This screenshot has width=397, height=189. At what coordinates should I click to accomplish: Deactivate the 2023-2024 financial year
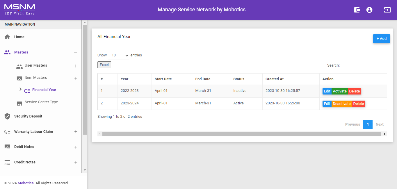[341, 104]
